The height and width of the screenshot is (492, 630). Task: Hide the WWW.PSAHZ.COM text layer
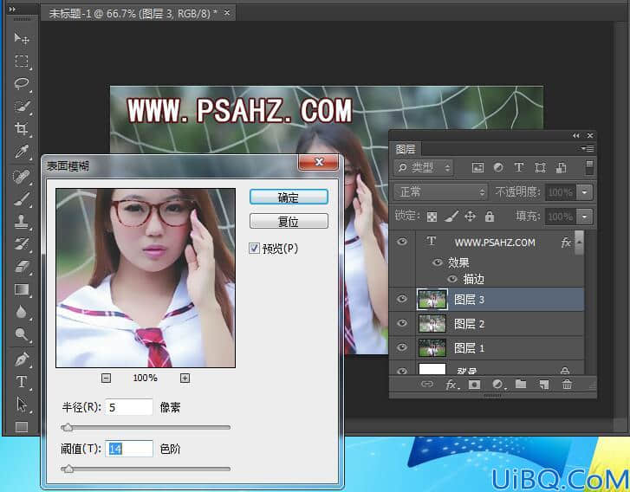[x=402, y=242]
